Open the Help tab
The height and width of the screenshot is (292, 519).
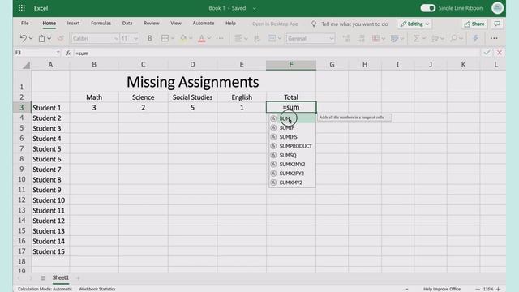(230, 24)
